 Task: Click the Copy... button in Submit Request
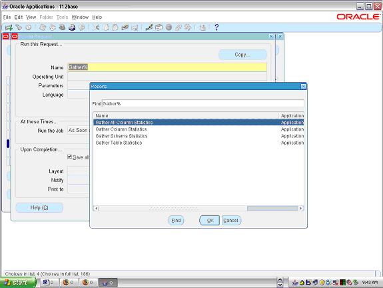pos(242,55)
